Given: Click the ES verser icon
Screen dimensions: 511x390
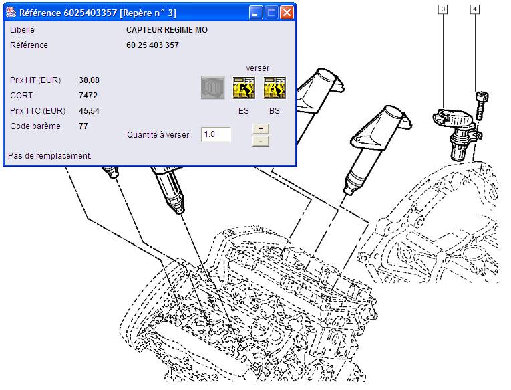Looking at the screenshot, I should point(243,88).
